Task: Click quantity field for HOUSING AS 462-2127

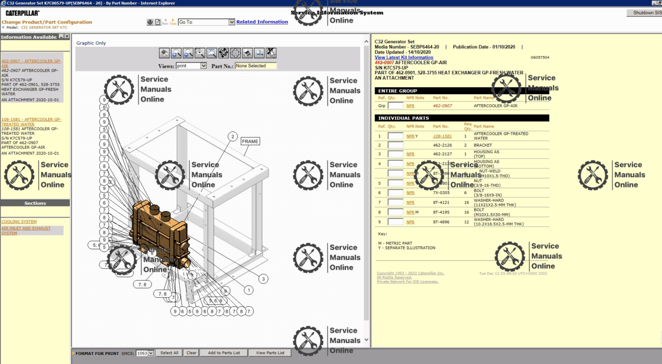Action: 396,154
